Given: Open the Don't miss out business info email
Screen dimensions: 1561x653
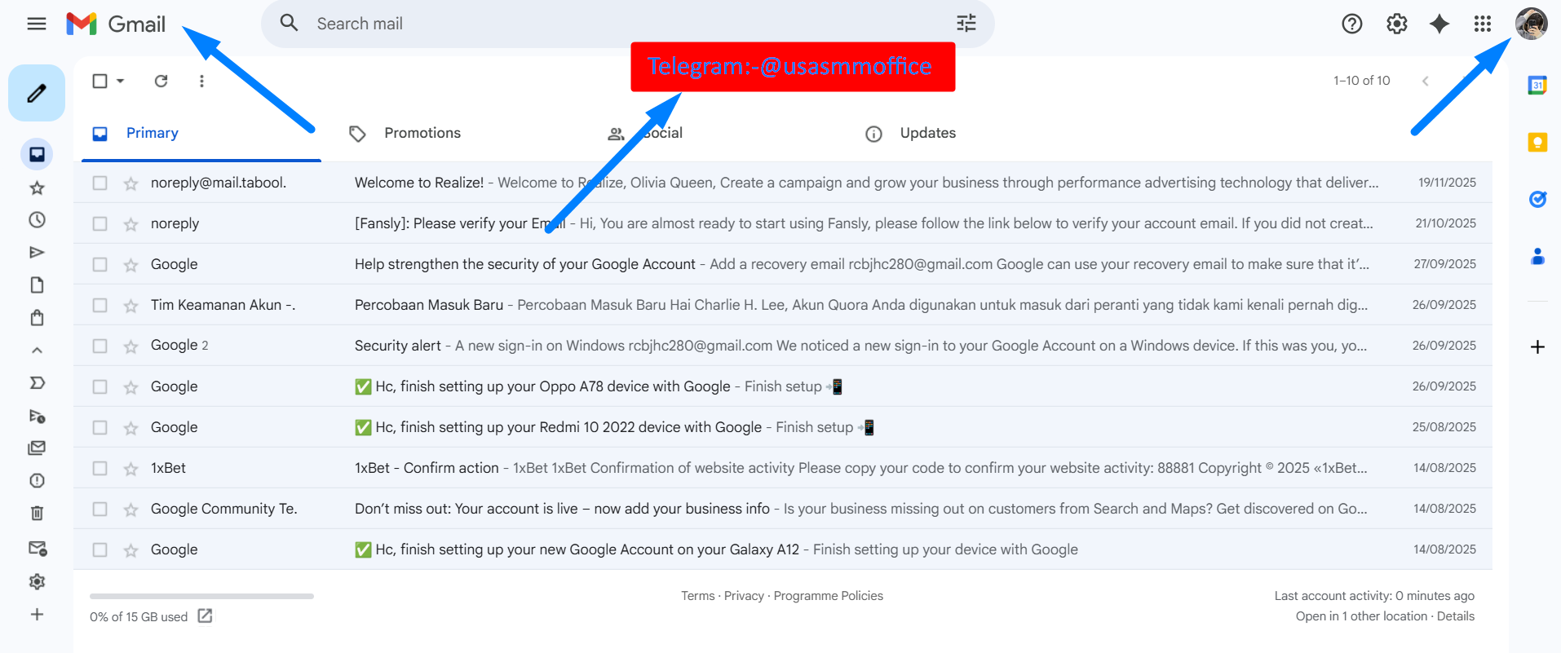Looking at the screenshot, I should point(783,509).
